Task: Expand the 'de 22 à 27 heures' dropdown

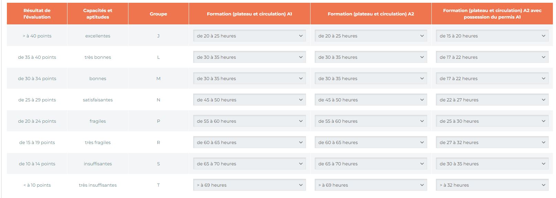Action: click(492, 100)
